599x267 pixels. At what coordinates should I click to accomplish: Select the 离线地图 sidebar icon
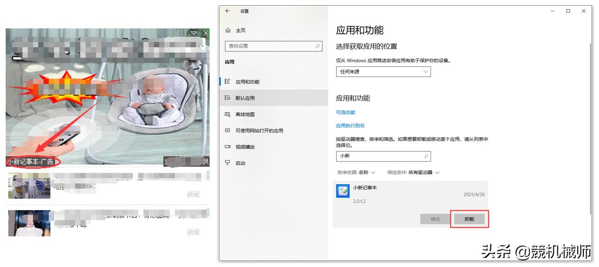[228, 114]
